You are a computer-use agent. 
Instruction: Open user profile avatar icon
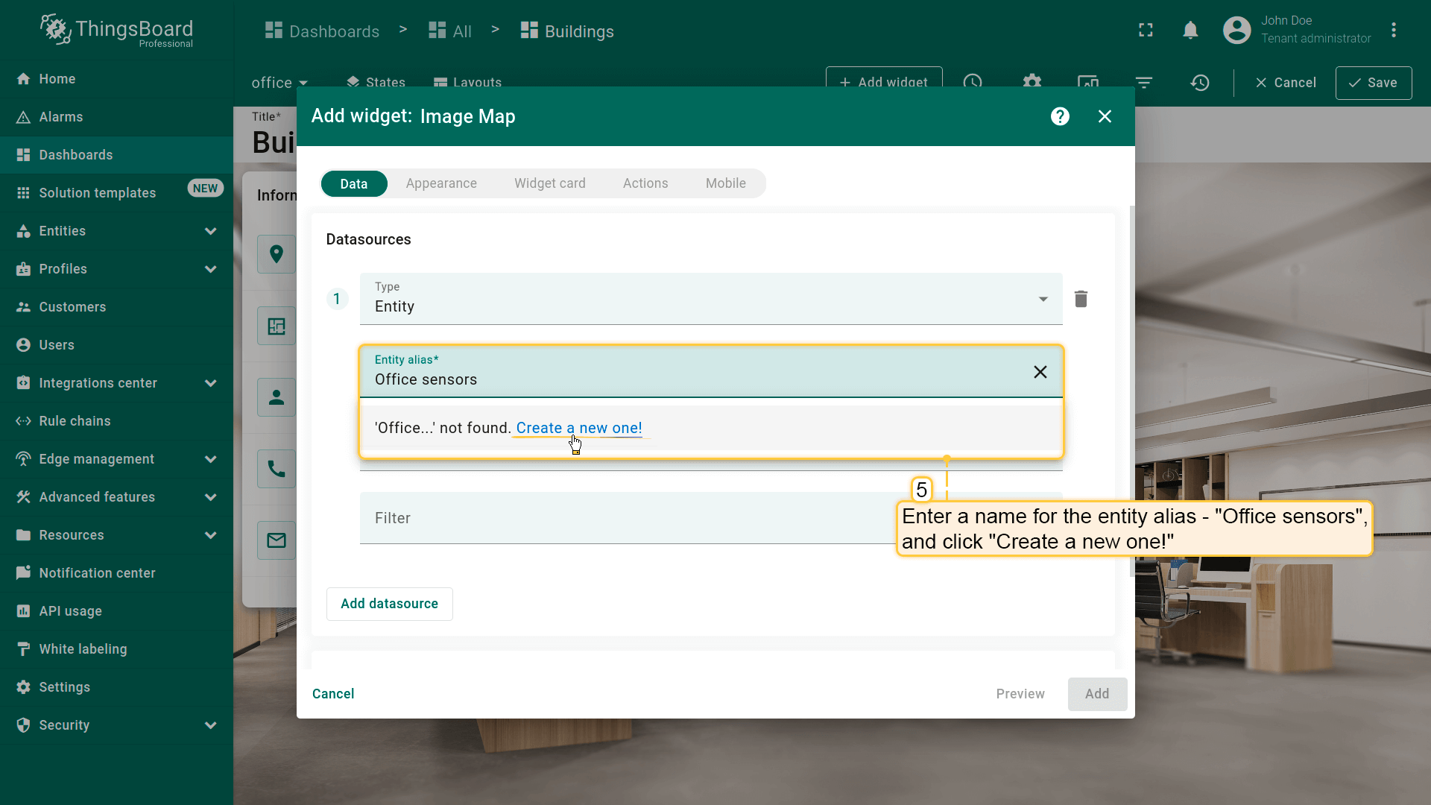click(1236, 31)
